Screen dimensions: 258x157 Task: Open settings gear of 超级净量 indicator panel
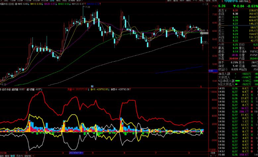tap(0, 89)
